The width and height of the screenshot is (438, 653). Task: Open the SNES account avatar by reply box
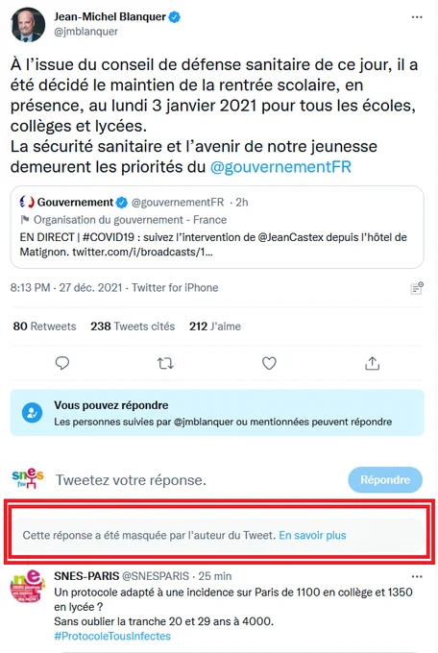28,479
